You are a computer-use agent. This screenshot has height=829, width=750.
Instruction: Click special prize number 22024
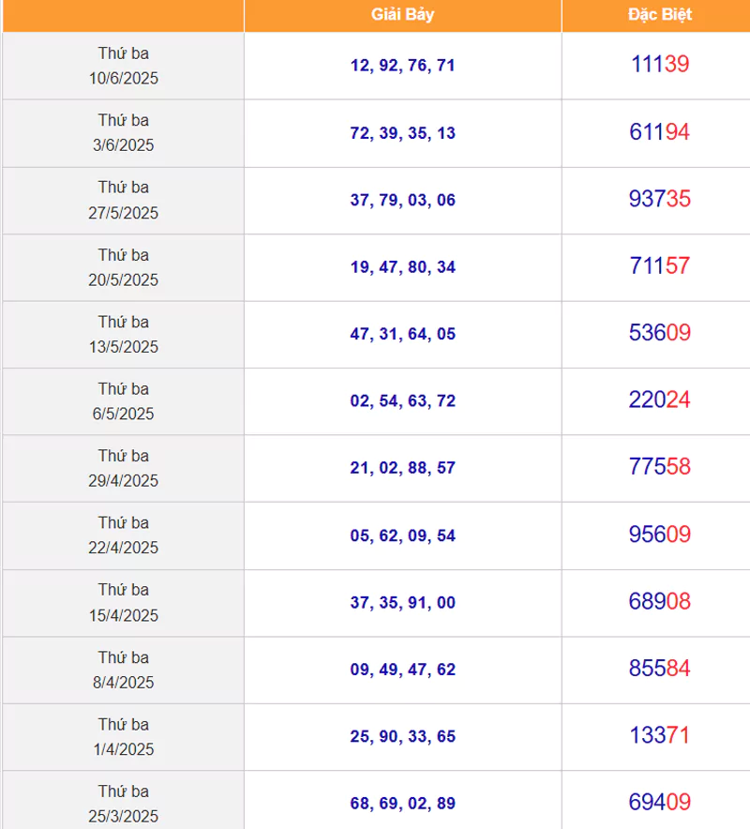point(660,399)
